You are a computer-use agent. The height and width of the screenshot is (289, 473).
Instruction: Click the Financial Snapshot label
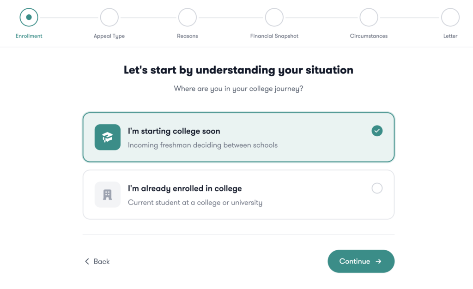(x=274, y=36)
